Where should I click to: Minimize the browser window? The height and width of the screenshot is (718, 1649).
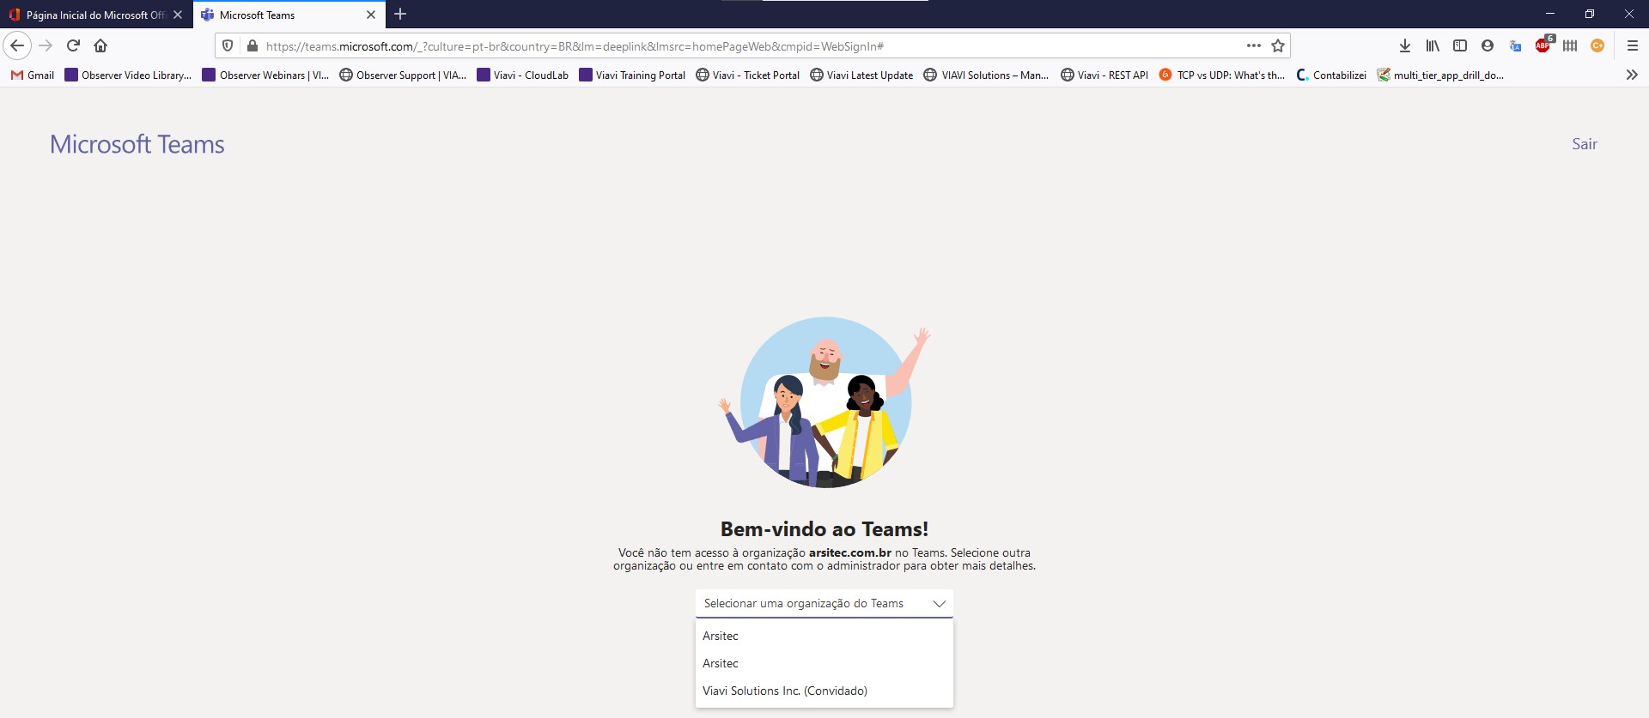[1550, 14]
